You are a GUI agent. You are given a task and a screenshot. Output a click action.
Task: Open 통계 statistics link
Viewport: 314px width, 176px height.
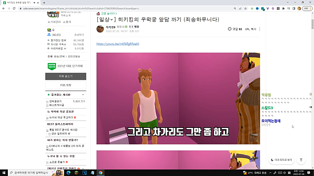pyautogui.click(x=67, y=22)
